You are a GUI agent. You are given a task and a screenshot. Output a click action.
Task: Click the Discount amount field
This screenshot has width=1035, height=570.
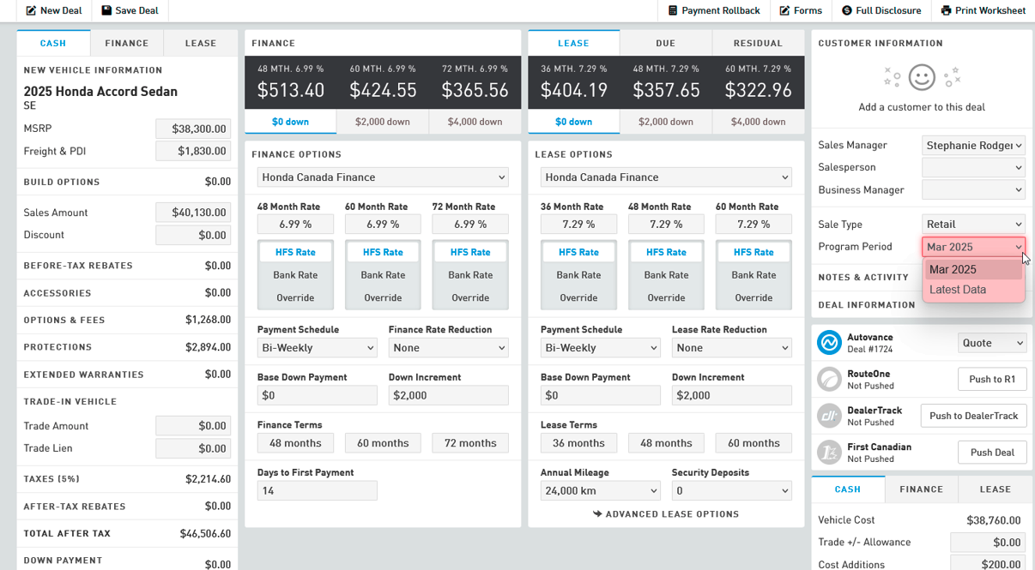193,235
